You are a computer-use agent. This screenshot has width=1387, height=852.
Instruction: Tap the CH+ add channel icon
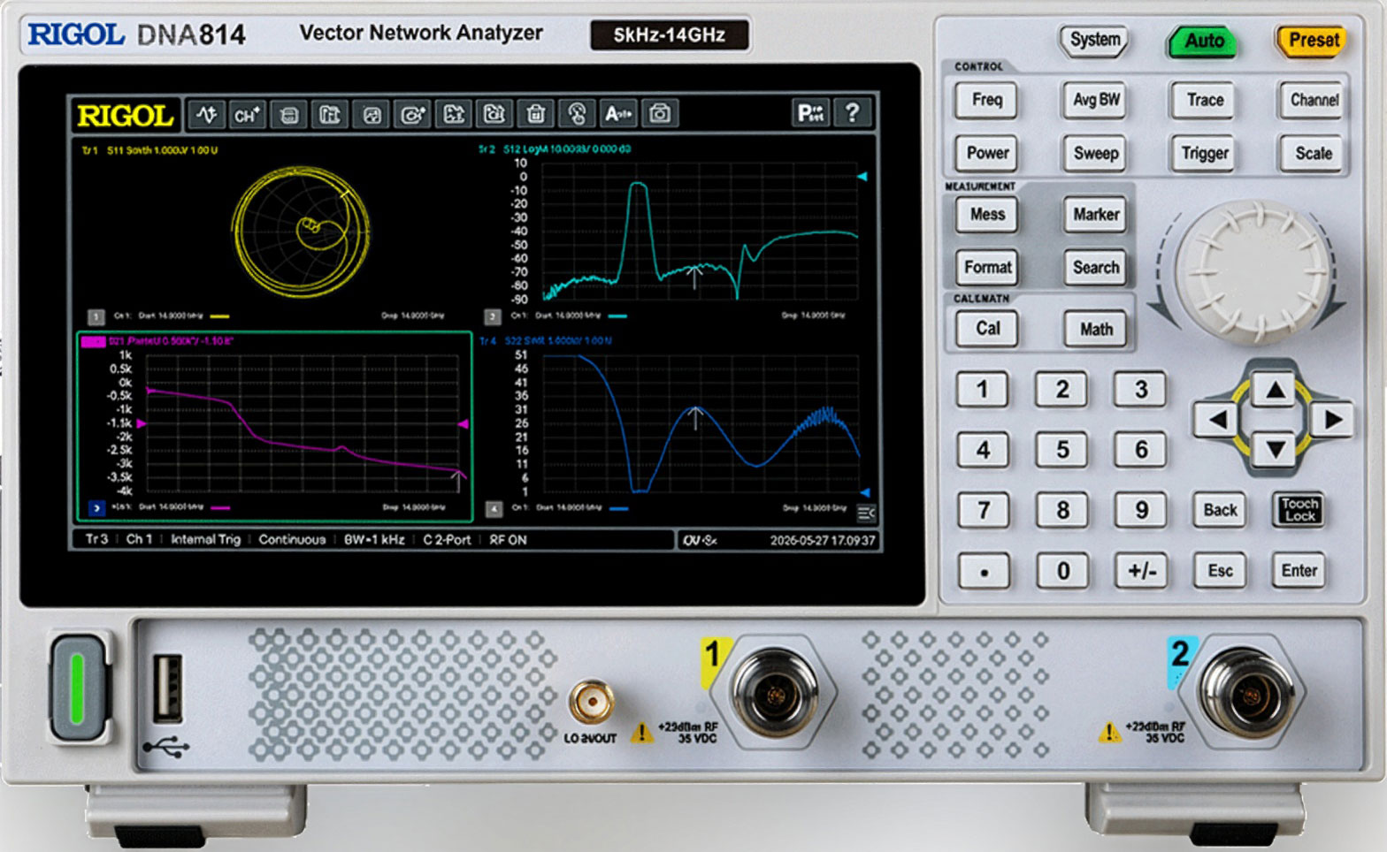pos(247,114)
